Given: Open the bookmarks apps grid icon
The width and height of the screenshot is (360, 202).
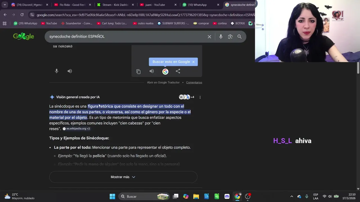Looking at the screenshot, I should [4, 23].
